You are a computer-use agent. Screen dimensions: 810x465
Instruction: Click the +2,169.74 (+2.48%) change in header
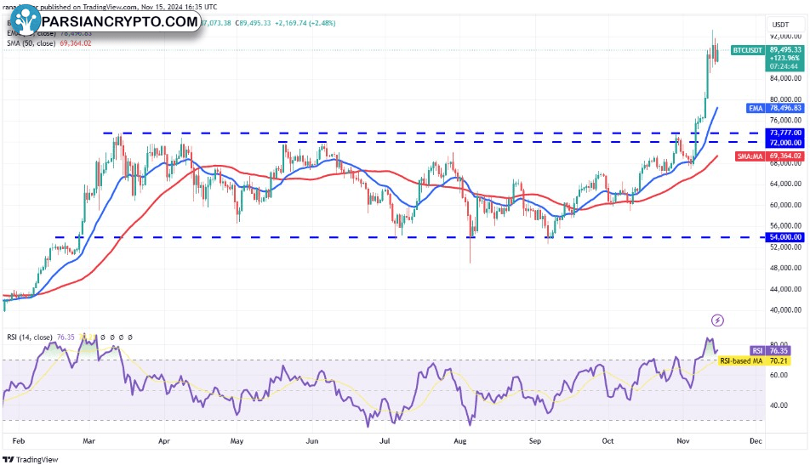[x=305, y=23]
